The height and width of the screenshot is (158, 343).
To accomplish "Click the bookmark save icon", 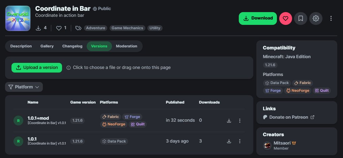I will click(301, 18).
